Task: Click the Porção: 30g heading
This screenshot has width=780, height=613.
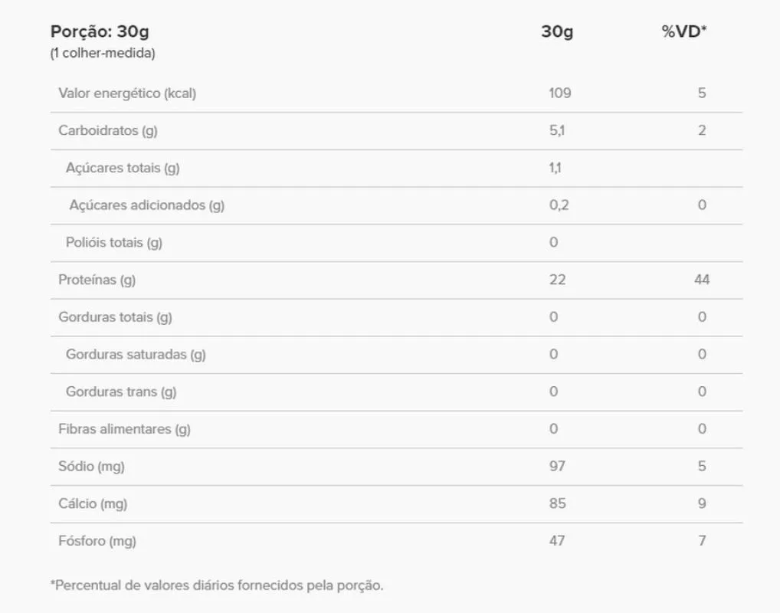Action: 100,31
